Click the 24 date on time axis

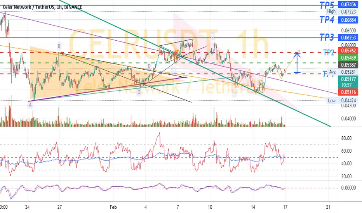click(27, 207)
